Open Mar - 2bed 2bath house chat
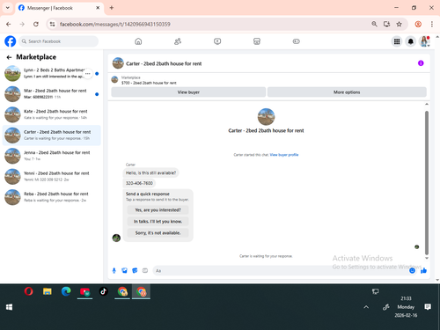Image resolution: width=440 pixels, height=330 pixels. [x=52, y=94]
